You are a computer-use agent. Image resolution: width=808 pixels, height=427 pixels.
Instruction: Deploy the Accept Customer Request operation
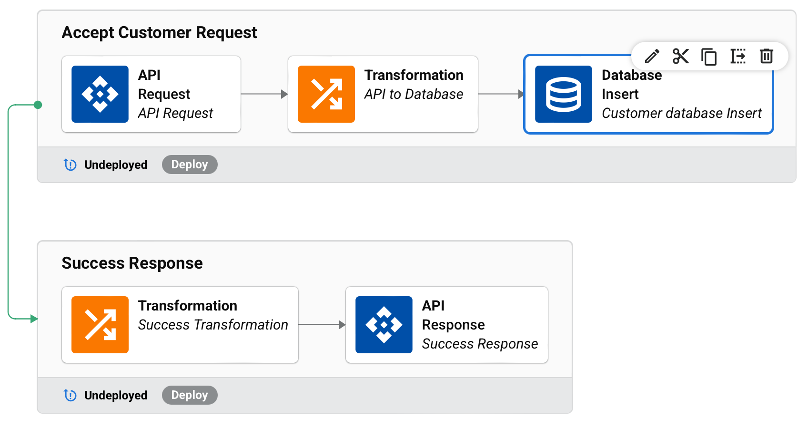tap(190, 165)
